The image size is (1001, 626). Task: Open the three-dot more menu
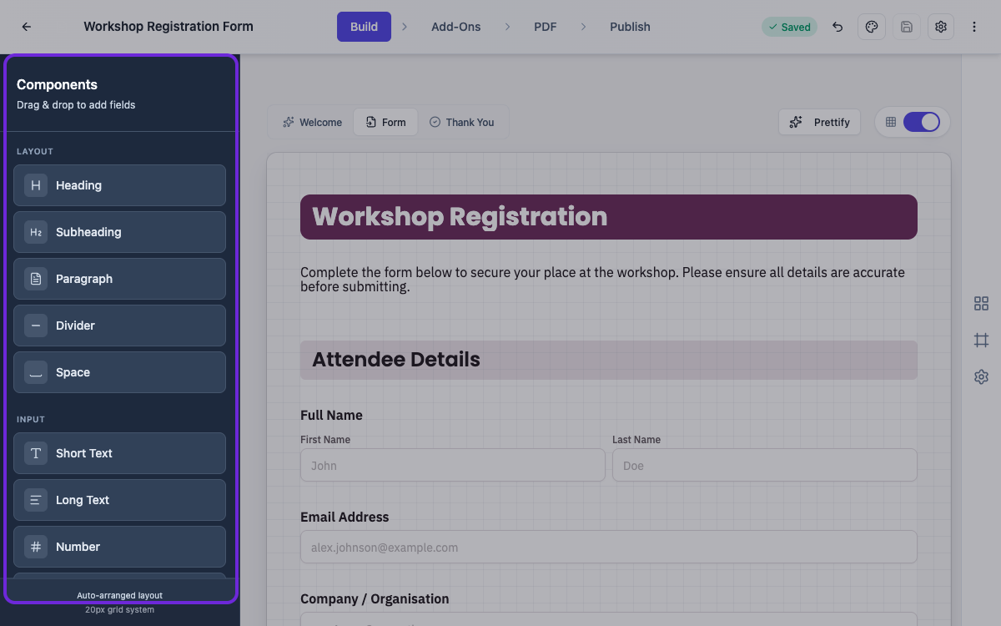974,27
